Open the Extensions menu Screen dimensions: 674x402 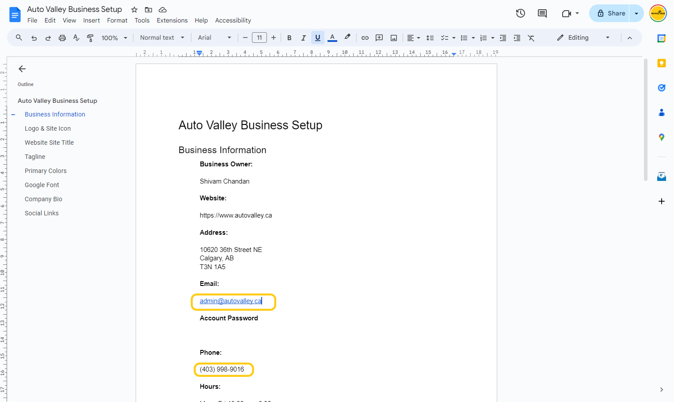tap(172, 20)
